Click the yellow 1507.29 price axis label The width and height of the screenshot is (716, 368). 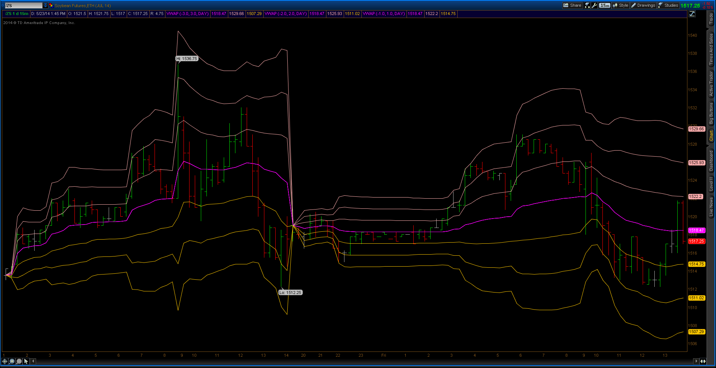[x=696, y=332]
